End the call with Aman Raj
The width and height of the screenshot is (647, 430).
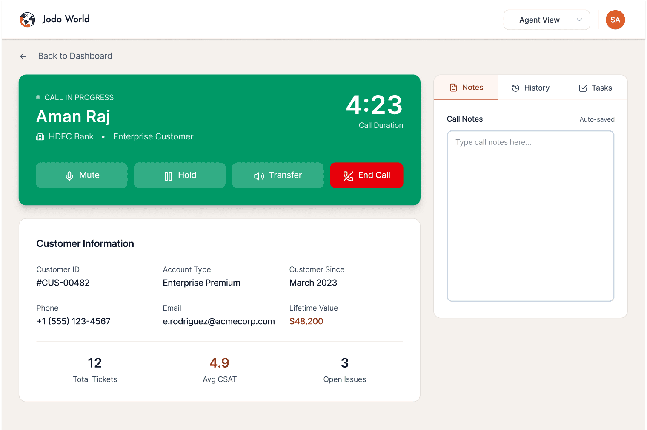tap(366, 175)
